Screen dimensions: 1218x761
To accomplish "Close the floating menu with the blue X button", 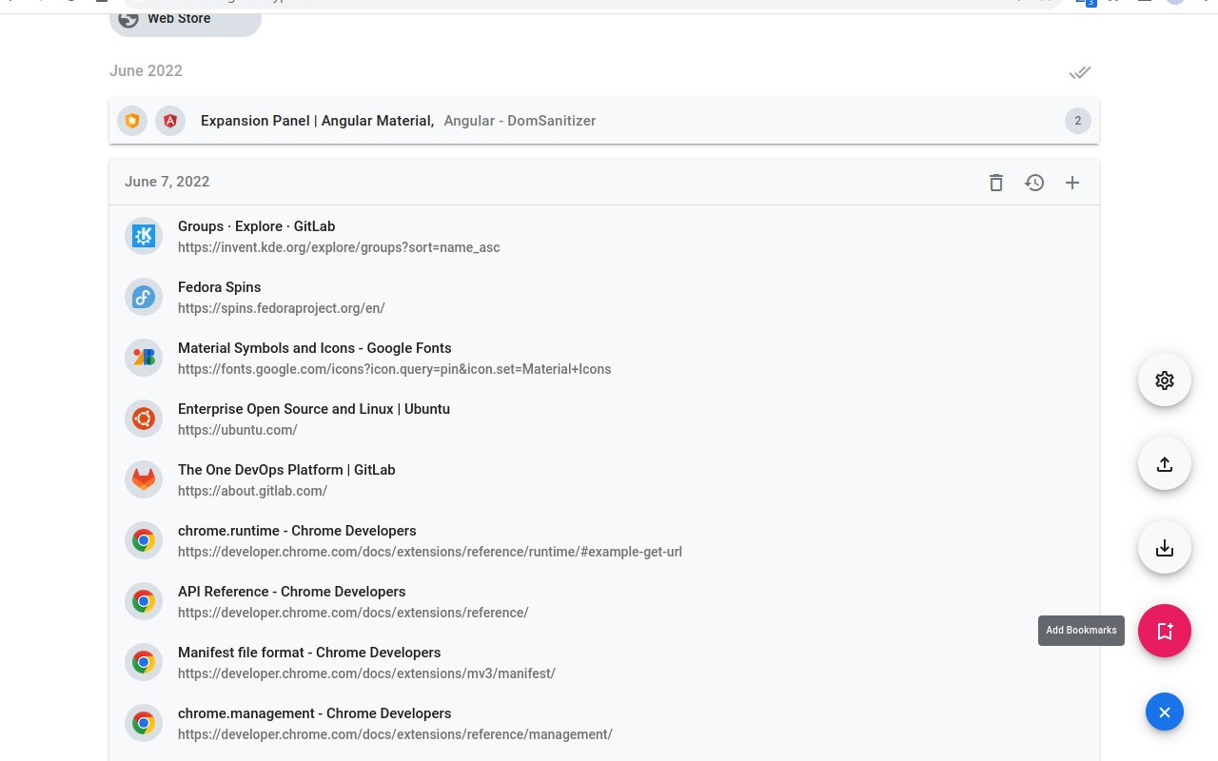I will point(1165,712).
